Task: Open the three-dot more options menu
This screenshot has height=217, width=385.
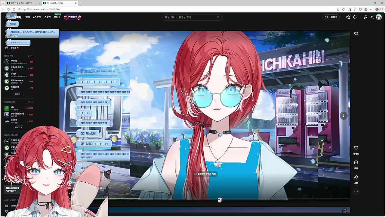Action: click(x=356, y=192)
